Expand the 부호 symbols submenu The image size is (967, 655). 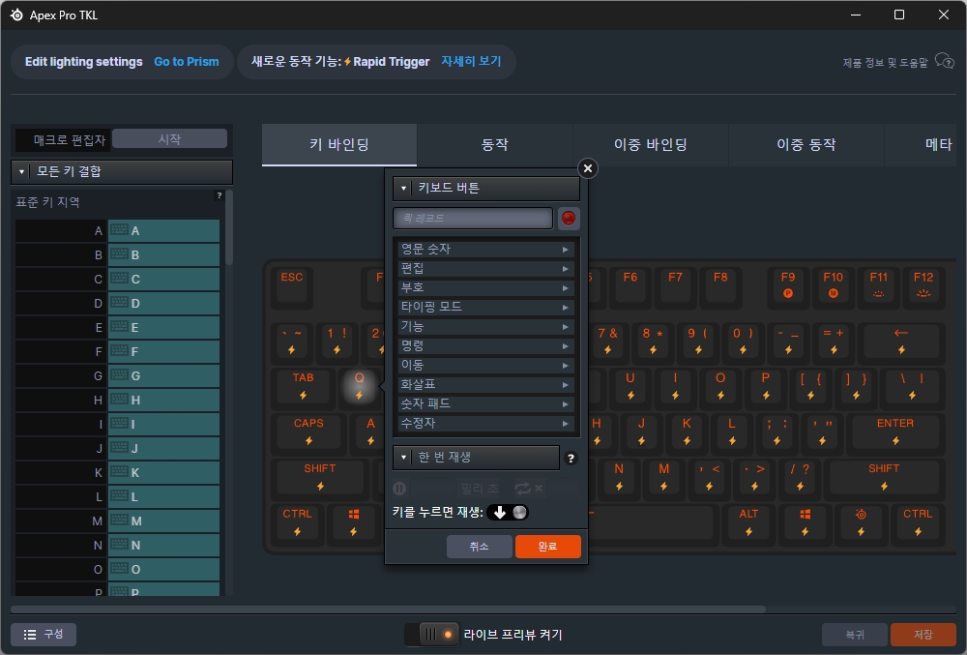pyautogui.click(x=486, y=287)
